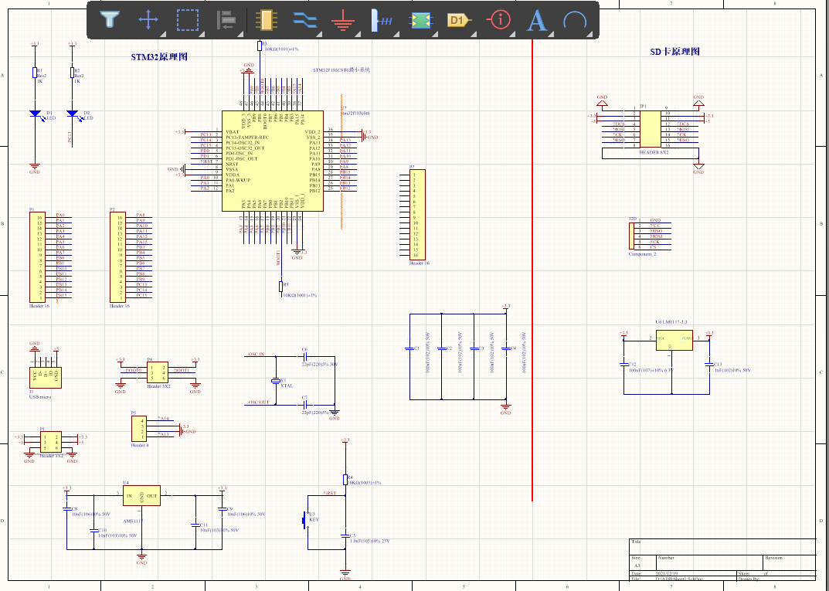The height and width of the screenshot is (591, 829).
Task: Select resistor R1 above LED D1
Action: click(x=35, y=73)
